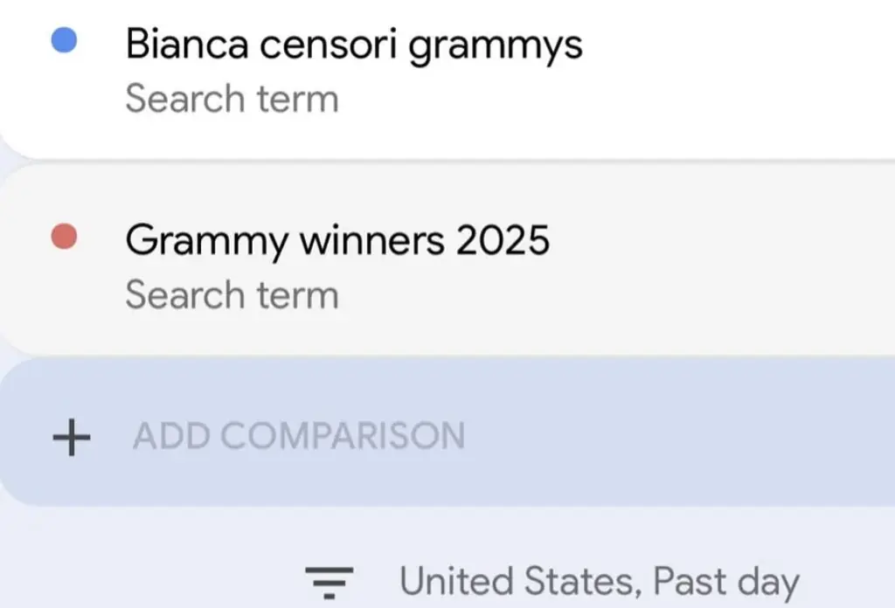
Task: Click the blue dot for Bianca censori grammys
Action: pos(64,41)
